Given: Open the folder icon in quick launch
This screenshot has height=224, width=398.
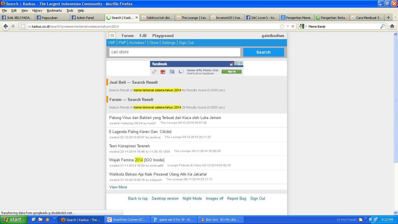Looking at the screenshot, I should click(41, 220).
